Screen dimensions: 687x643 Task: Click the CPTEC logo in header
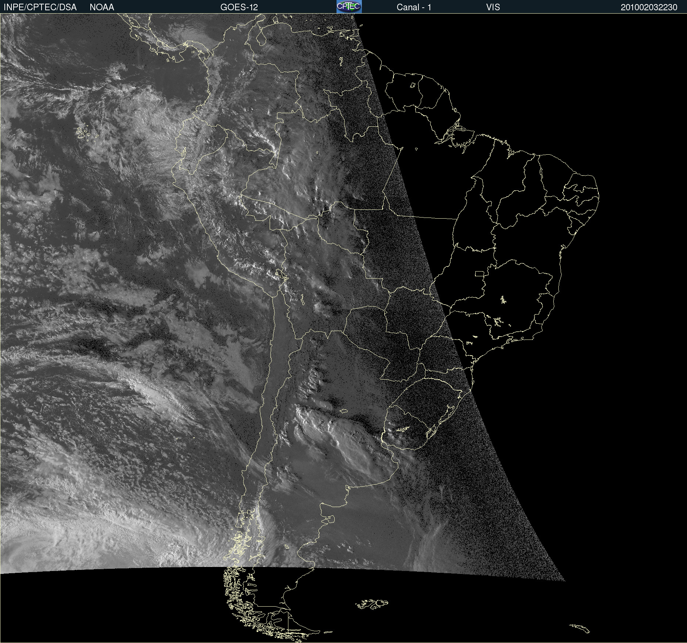[349, 7]
